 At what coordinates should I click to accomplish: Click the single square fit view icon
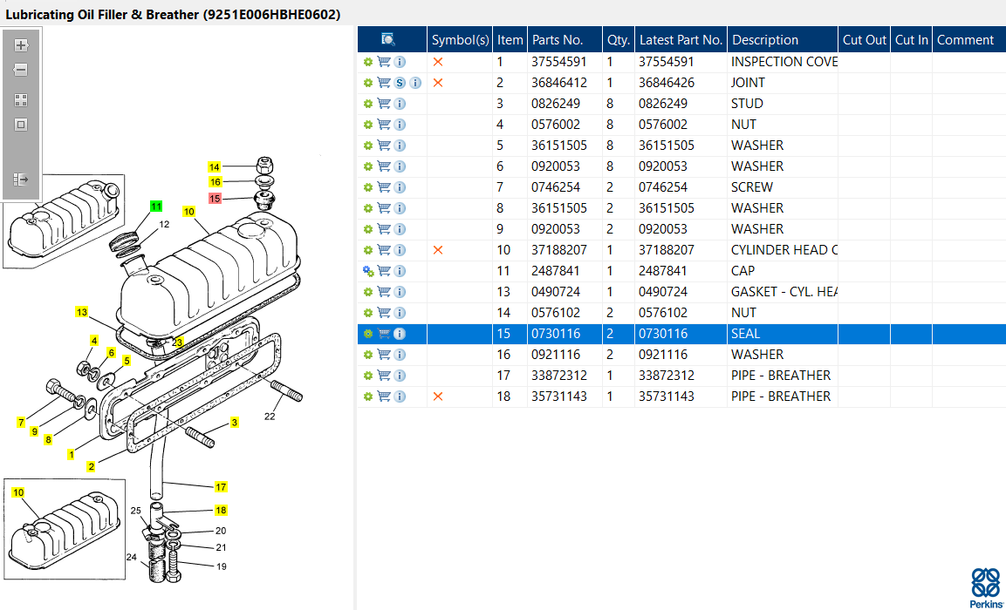(x=21, y=125)
